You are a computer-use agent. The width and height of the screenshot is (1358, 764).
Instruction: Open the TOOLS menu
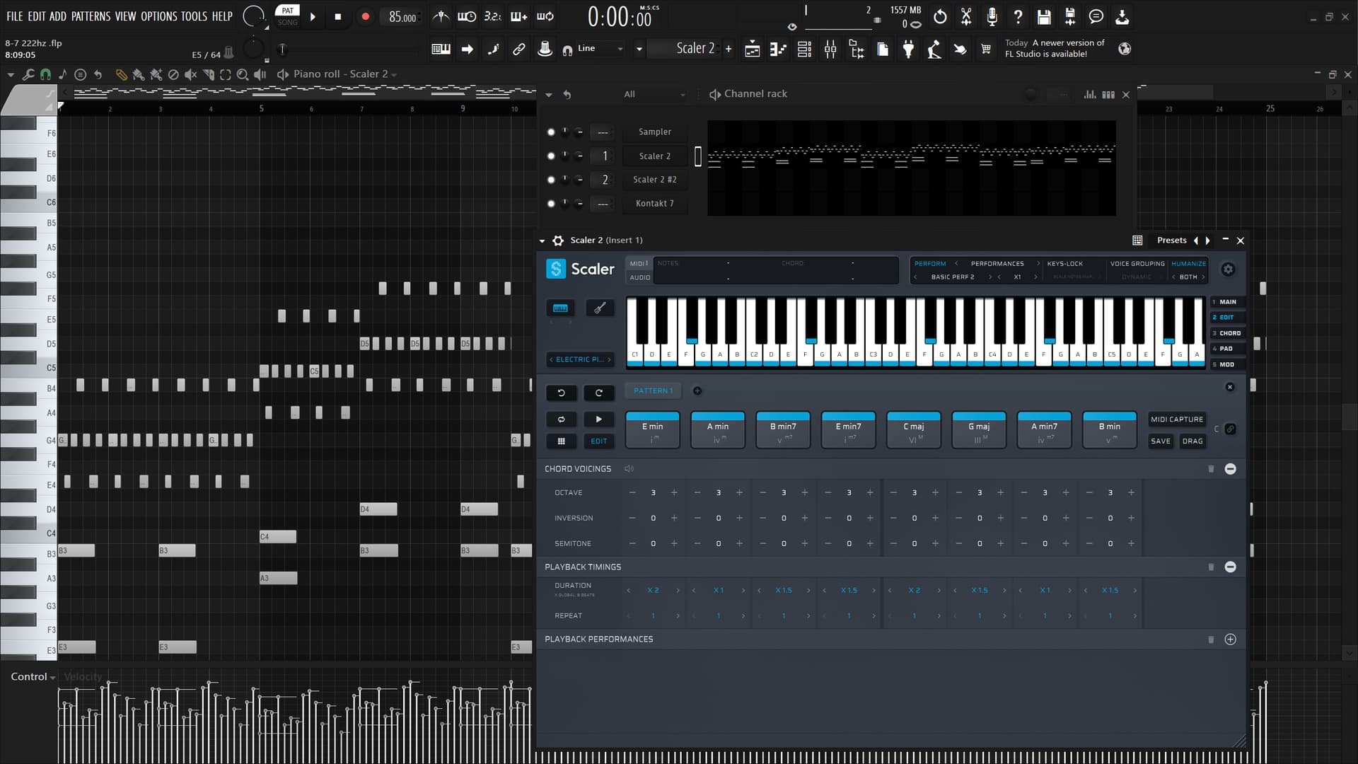[x=195, y=16]
